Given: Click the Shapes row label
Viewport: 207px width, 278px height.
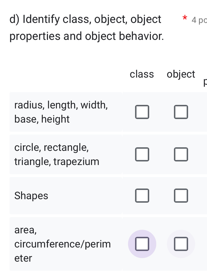Looking at the screenshot, I should pyautogui.click(x=31, y=196).
